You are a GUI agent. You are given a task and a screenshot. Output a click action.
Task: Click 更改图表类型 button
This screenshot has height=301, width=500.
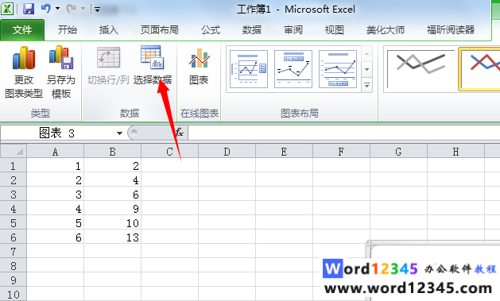pyautogui.click(x=24, y=72)
